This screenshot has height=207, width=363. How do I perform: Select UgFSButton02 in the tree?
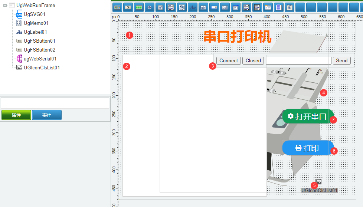click(x=39, y=50)
